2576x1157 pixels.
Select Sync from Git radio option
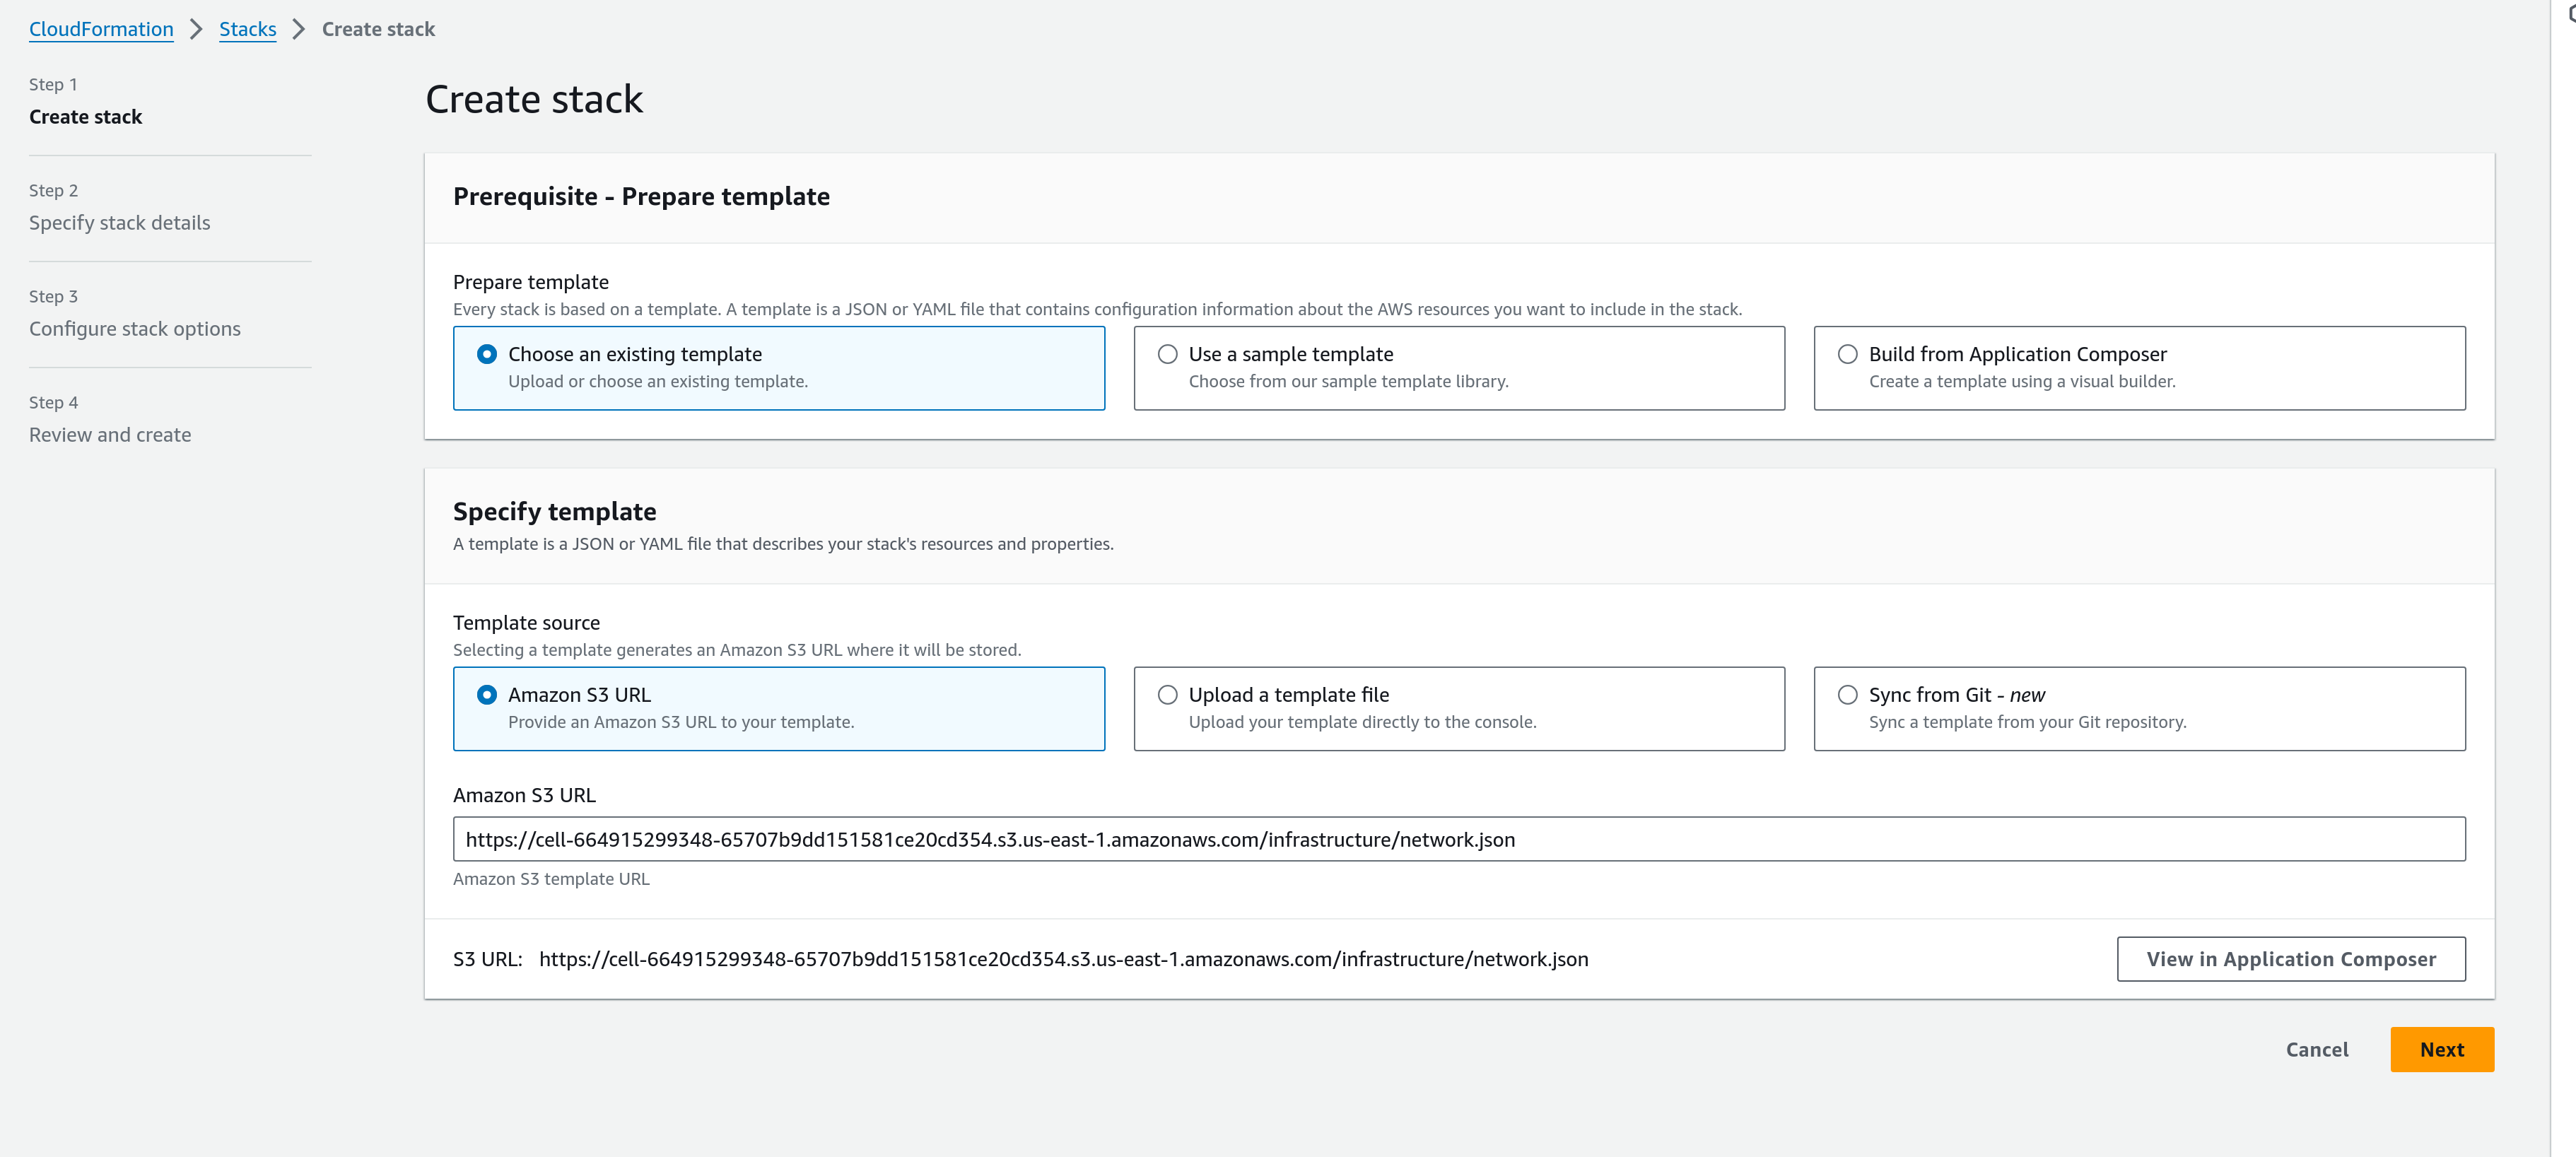1847,694
